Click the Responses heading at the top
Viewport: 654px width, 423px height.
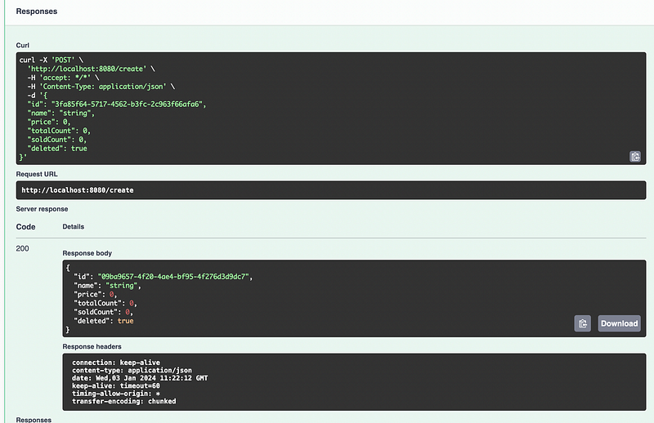[x=38, y=11]
